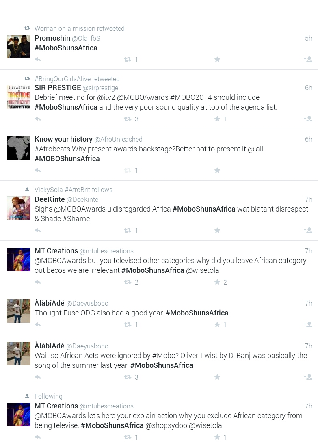Follow ÀlàbíAdé from the Oliver Twist tweet

tap(308, 377)
